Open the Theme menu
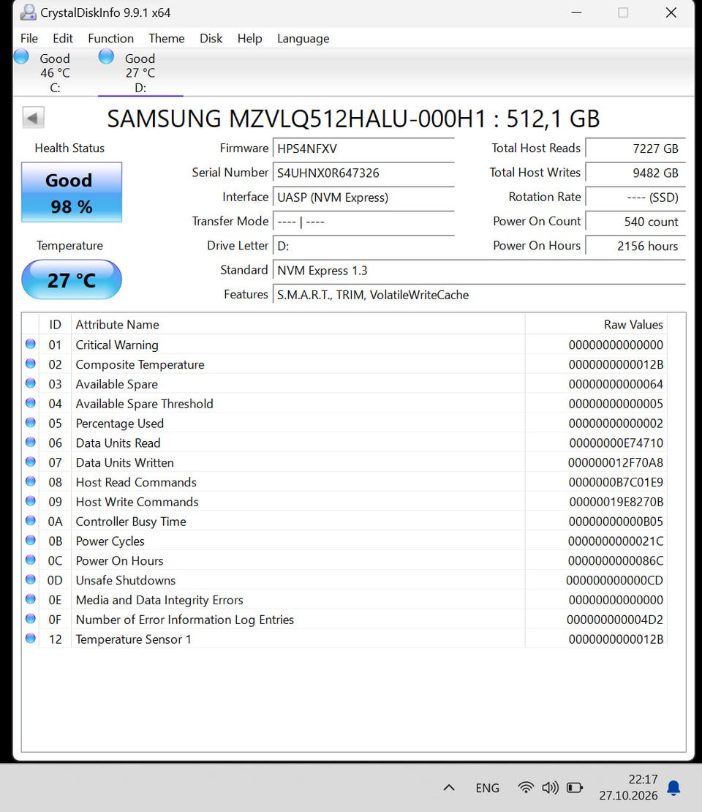This screenshot has height=812, width=702. coord(167,38)
